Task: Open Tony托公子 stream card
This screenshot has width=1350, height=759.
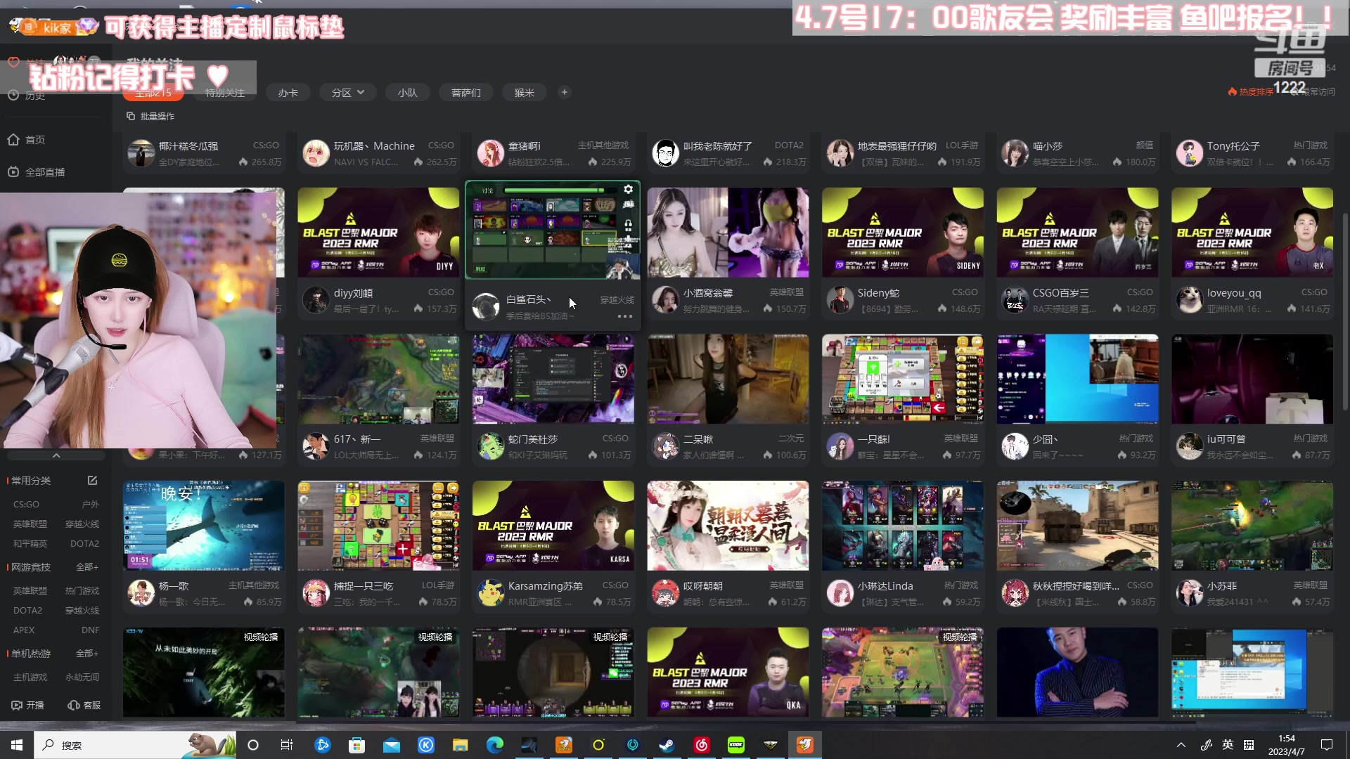Action: pyautogui.click(x=1252, y=153)
